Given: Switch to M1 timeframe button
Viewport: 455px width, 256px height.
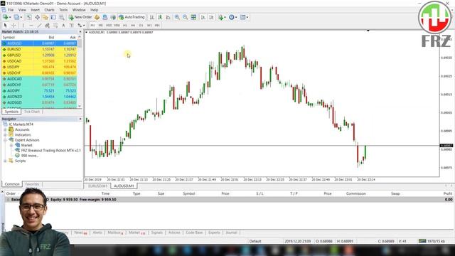Looking at the screenshot, I should point(92,26).
